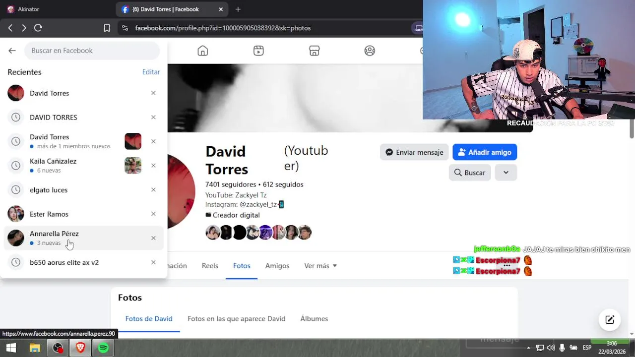This screenshot has height=357, width=635.
Task: Open the 7401 seguidores link
Action: (231, 184)
